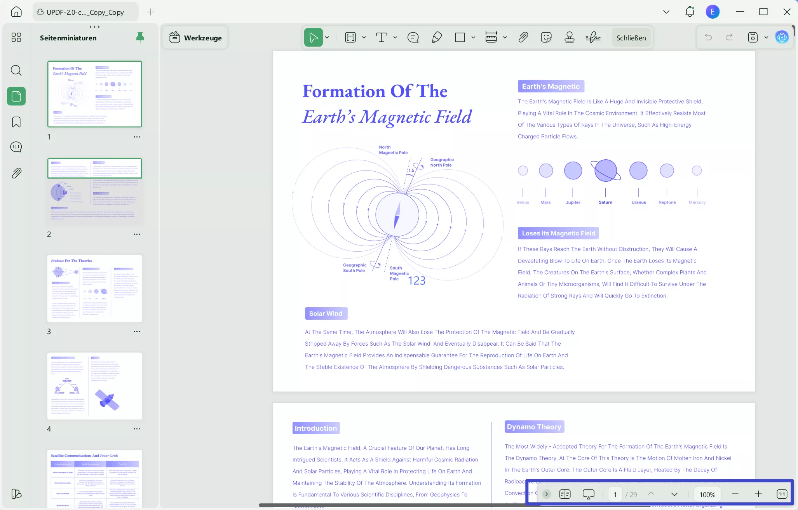The width and height of the screenshot is (798, 510).
Task: Open more options for page 4 thumbnail
Action: [137, 429]
